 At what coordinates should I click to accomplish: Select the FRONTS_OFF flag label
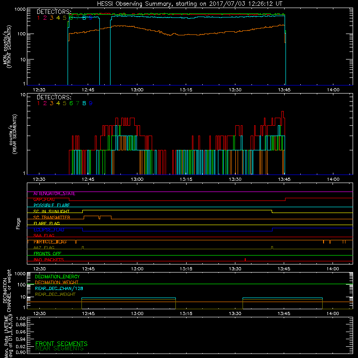pos(47,254)
